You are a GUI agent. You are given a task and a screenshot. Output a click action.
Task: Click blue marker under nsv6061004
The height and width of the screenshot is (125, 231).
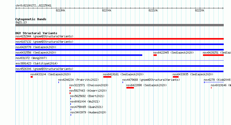(x=71, y=104)
